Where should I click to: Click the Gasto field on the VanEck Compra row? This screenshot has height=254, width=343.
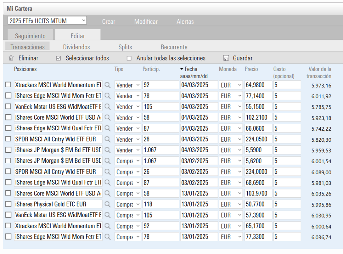pos(287,215)
